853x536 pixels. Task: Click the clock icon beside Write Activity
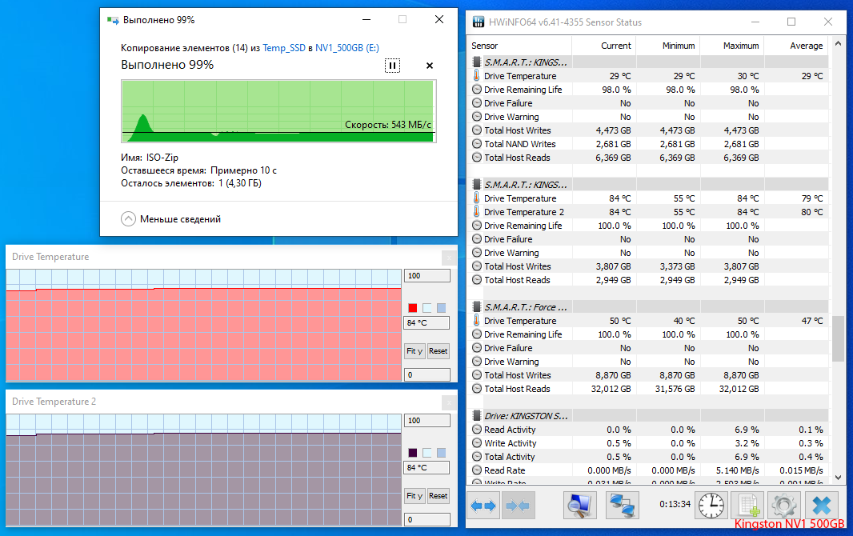[x=477, y=443]
